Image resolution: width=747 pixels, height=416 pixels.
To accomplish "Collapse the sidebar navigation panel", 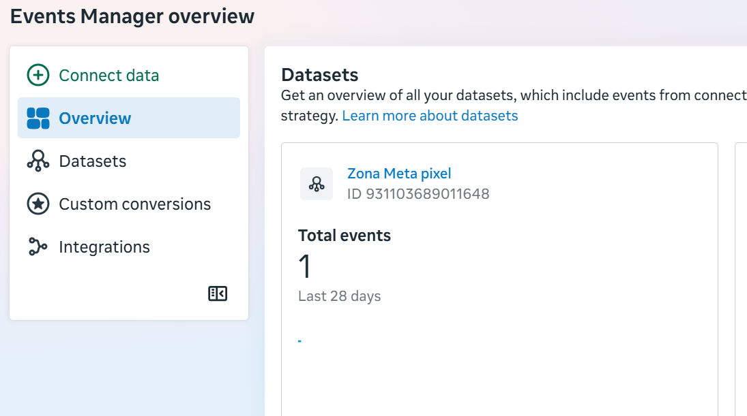I will tap(218, 294).
